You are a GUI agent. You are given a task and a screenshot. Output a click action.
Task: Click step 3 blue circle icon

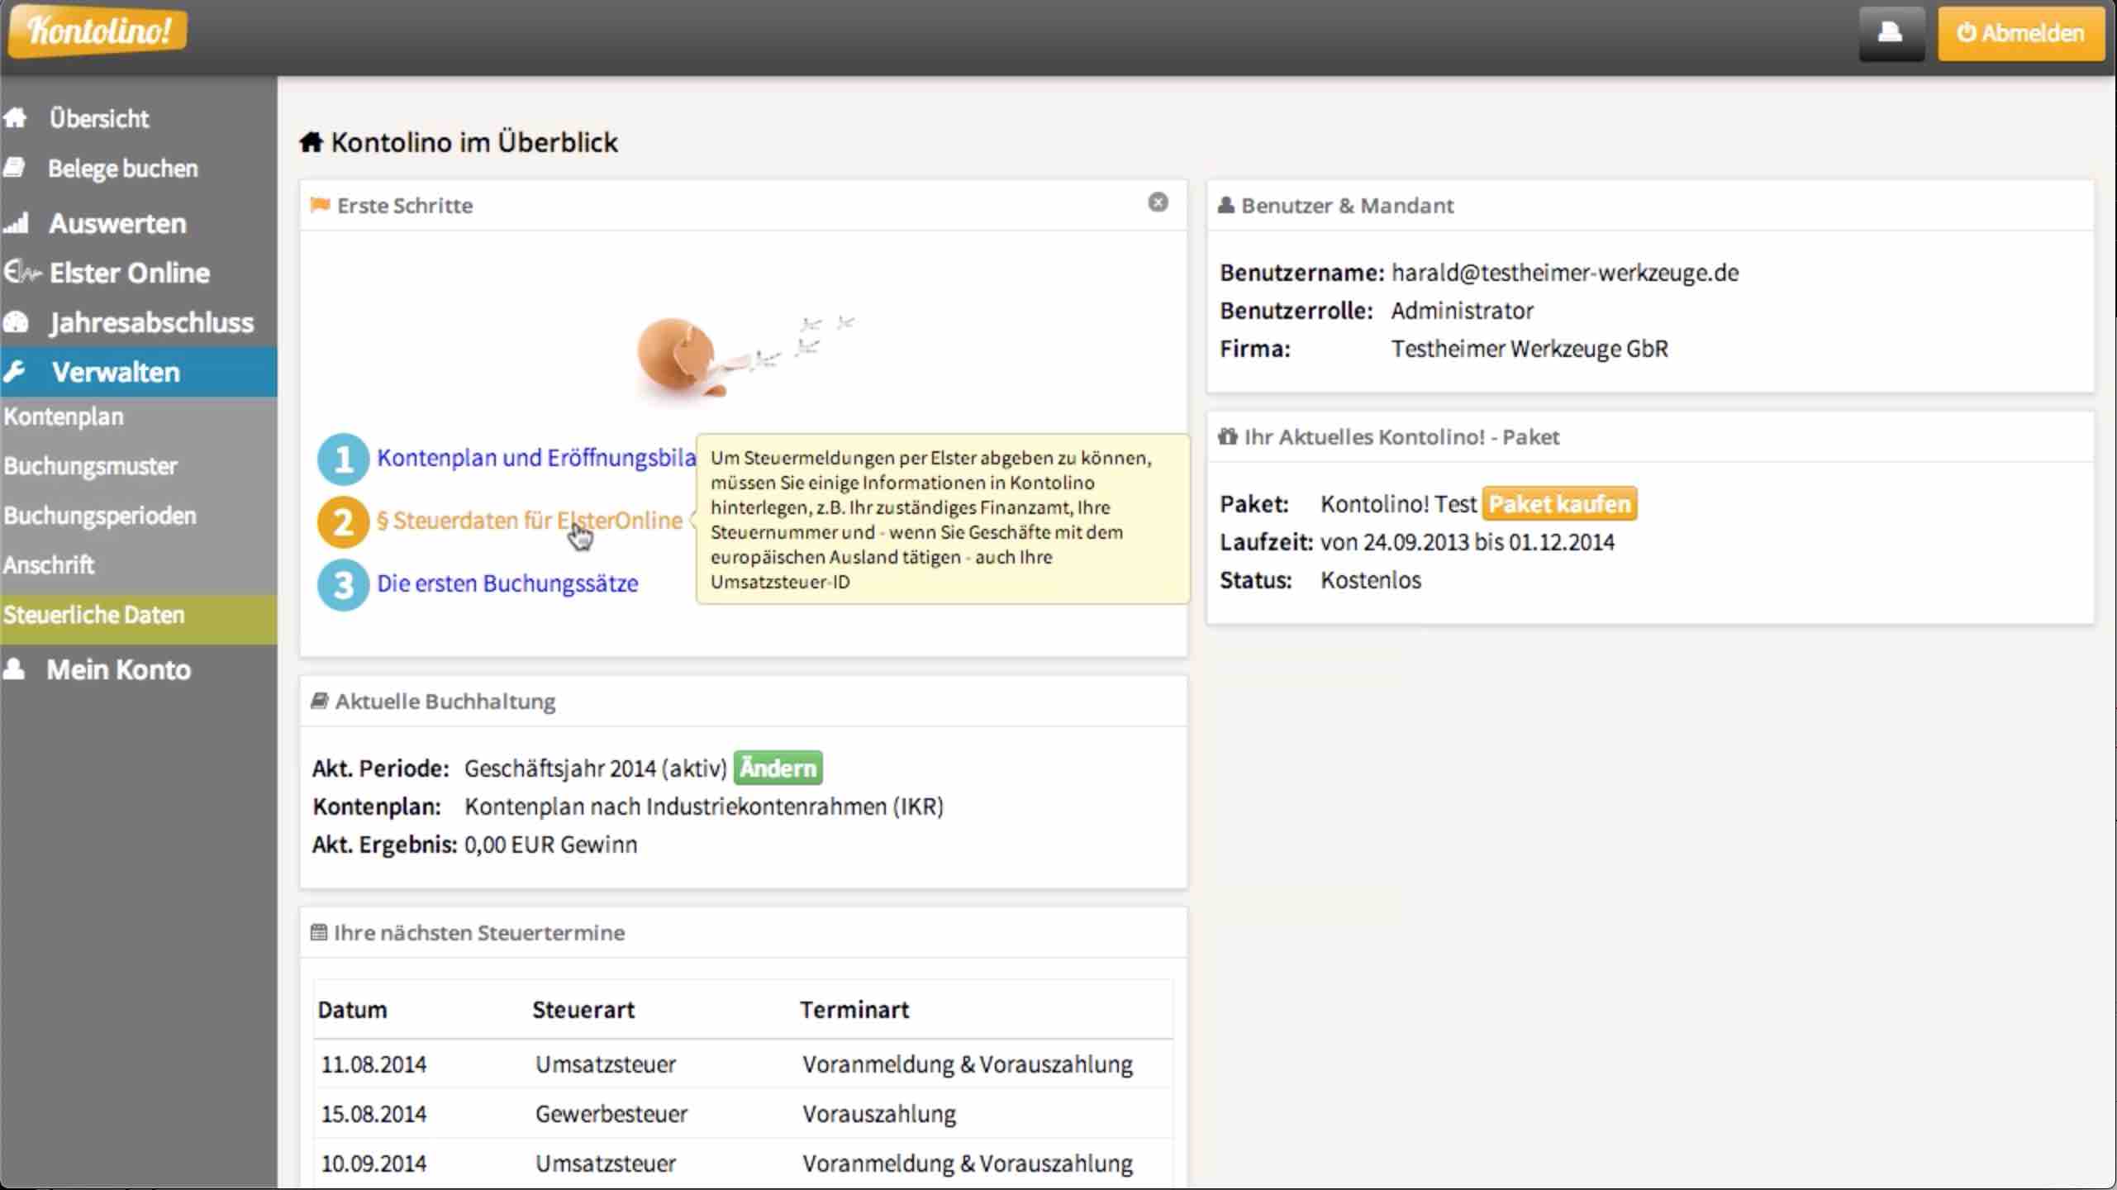[x=343, y=585]
